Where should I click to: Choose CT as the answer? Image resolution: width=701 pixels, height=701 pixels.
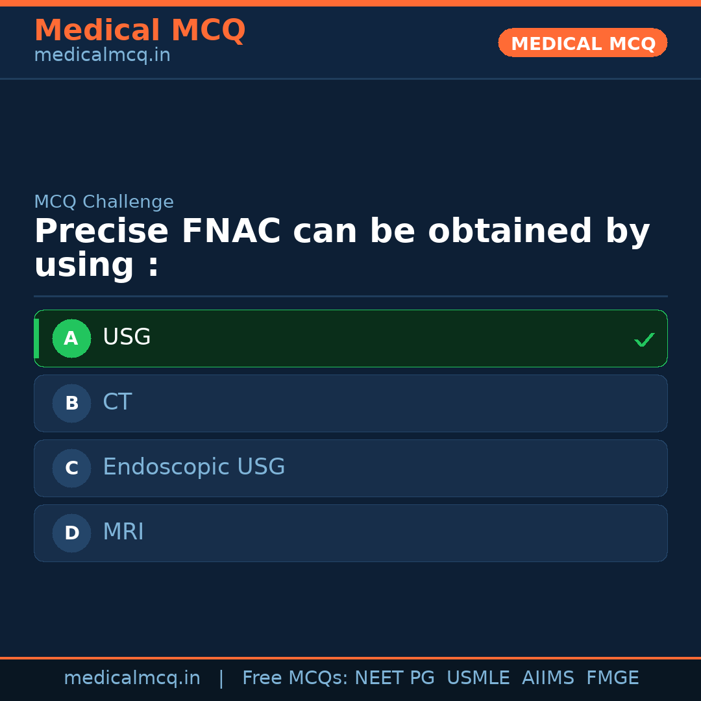tap(117, 402)
